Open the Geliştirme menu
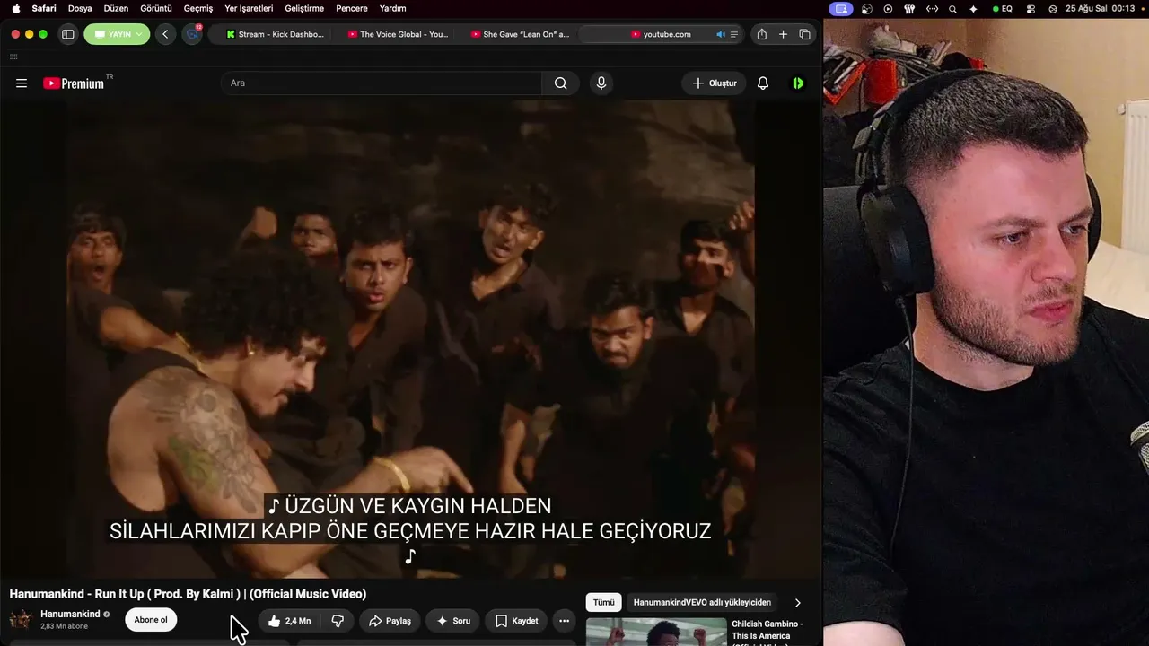This screenshot has width=1149, height=646. (304, 8)
